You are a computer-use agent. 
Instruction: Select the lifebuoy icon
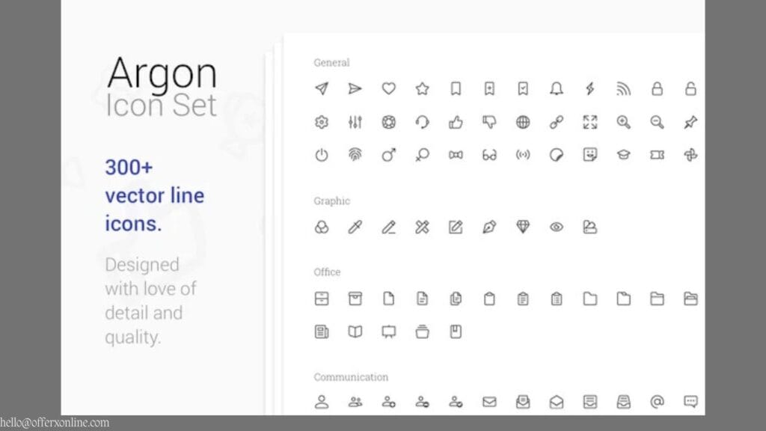click(389, 122)
